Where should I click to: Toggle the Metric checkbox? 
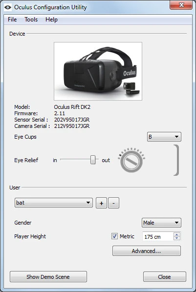click(x=114, y=236)
